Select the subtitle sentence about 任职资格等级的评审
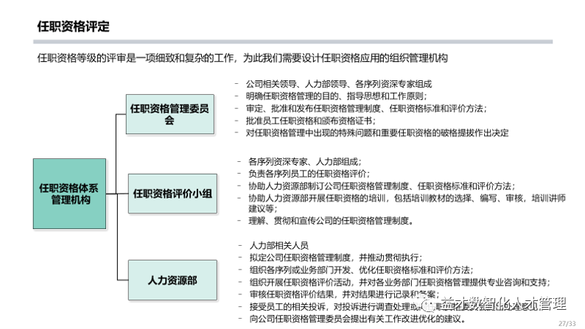 pyautogui.click(x=242, y=58)
